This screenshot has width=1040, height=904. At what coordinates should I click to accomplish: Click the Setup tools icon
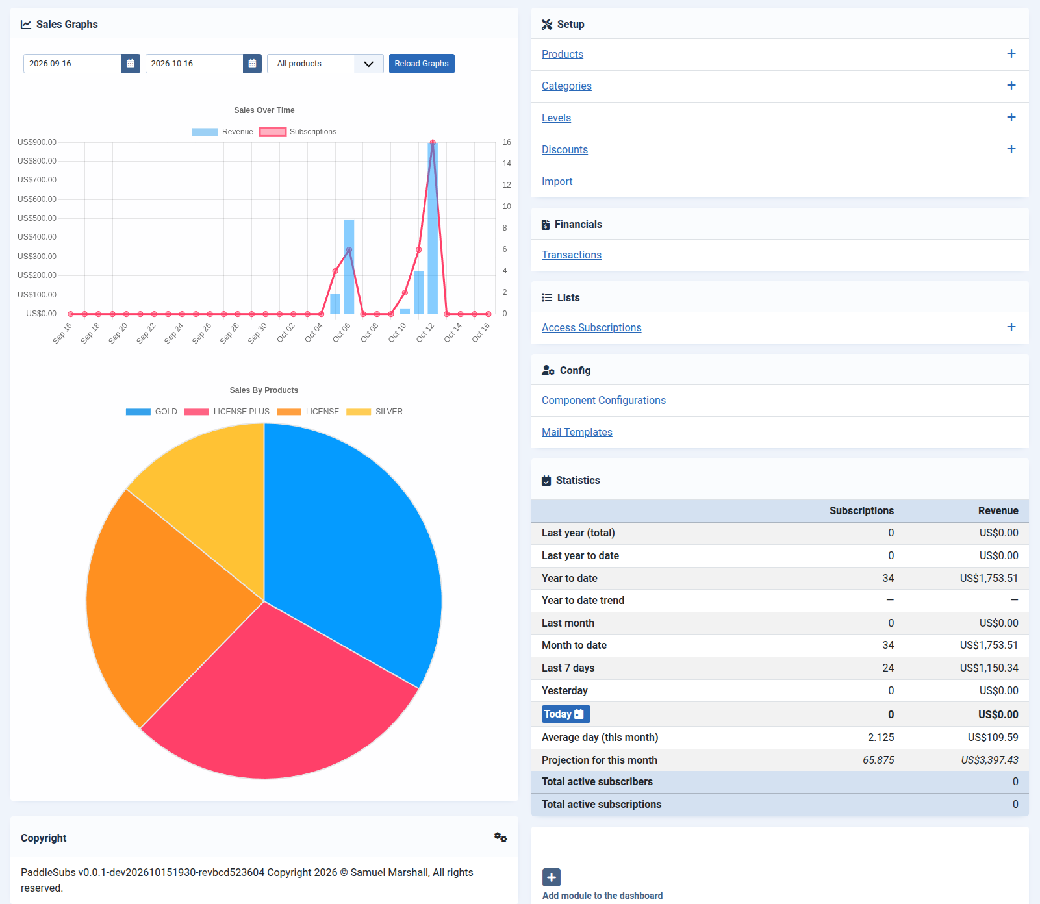point(547,25)
